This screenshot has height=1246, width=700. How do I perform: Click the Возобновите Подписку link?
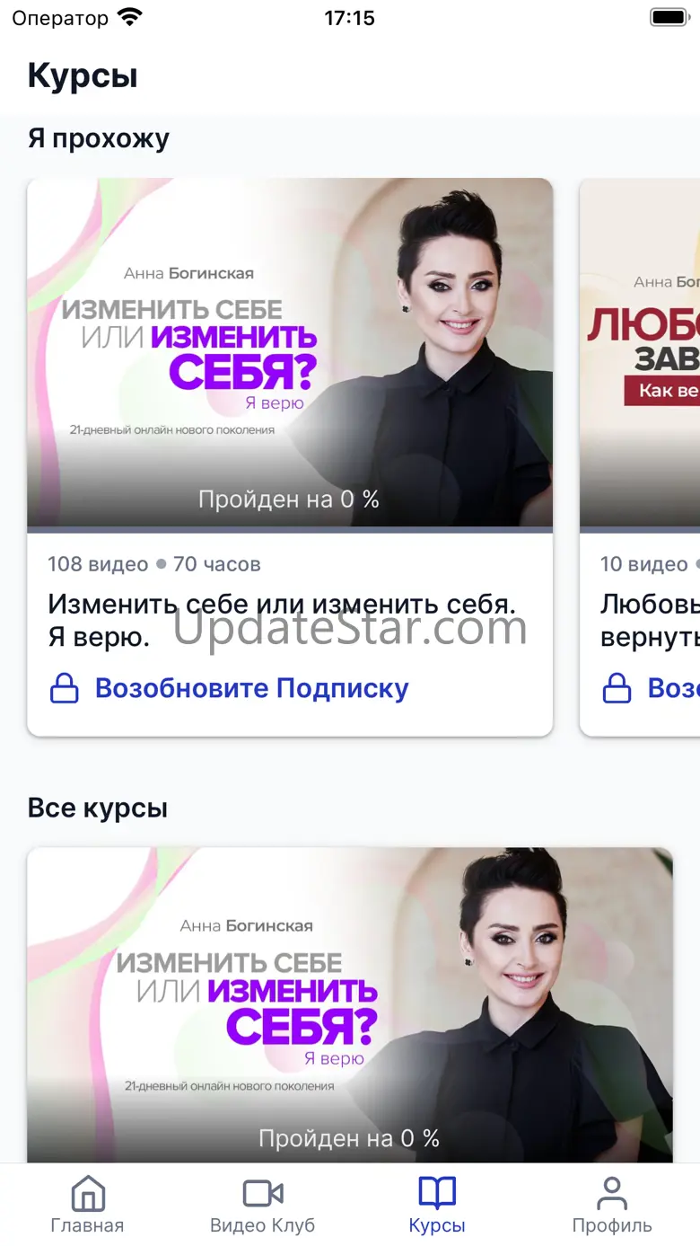click(x=252, y=688)
